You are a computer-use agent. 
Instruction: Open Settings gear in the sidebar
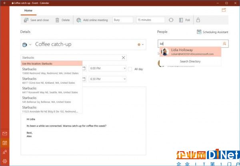5,161
